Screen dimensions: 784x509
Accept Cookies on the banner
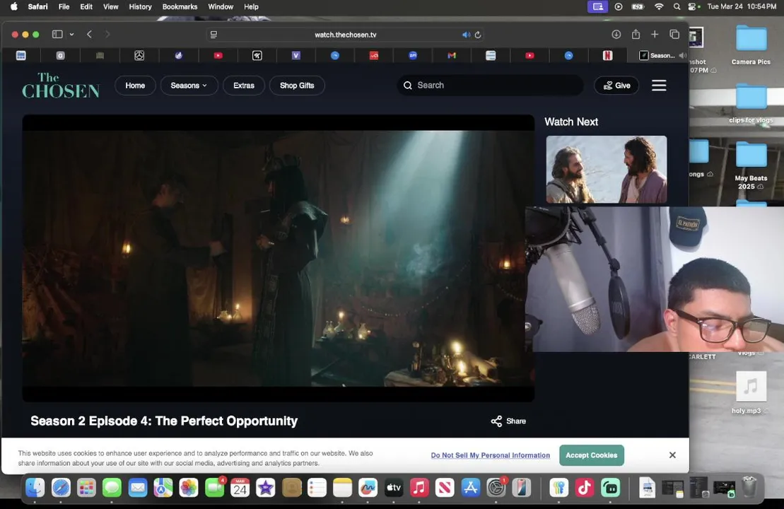pos(592,455)
